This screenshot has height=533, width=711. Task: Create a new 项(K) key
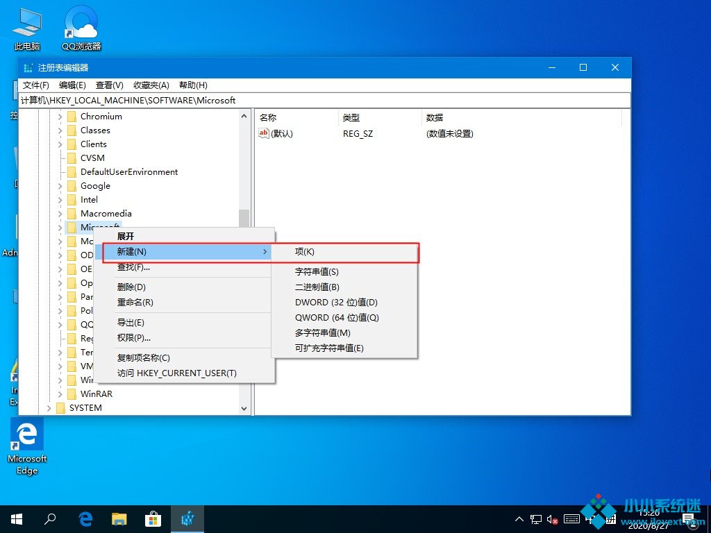(x=344, y=251)
